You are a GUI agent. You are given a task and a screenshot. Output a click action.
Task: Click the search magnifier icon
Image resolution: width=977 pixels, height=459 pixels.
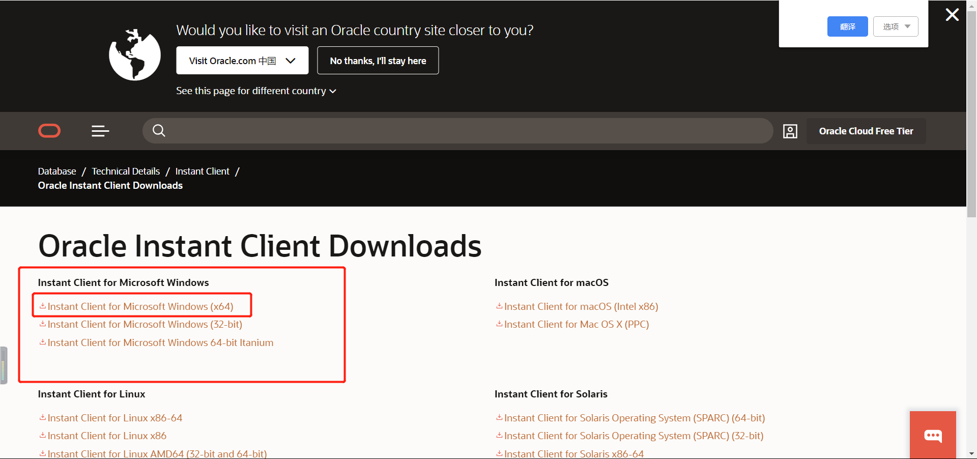point(159,131)
